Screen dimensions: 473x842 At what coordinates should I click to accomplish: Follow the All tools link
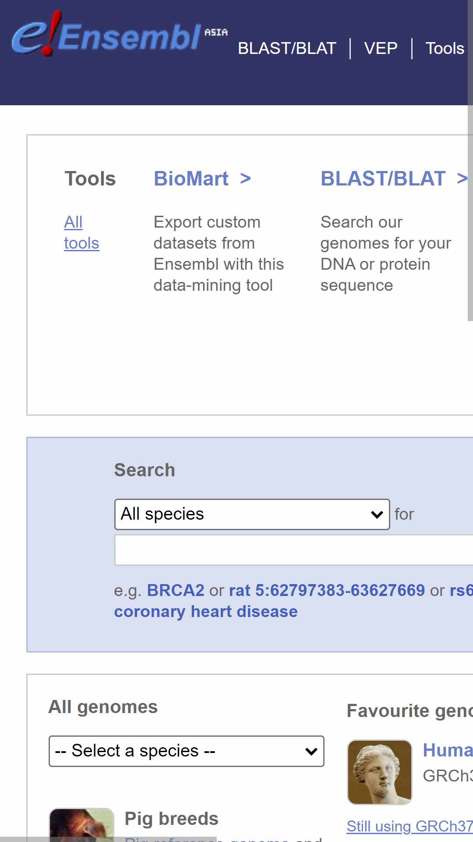coord(81,232)
